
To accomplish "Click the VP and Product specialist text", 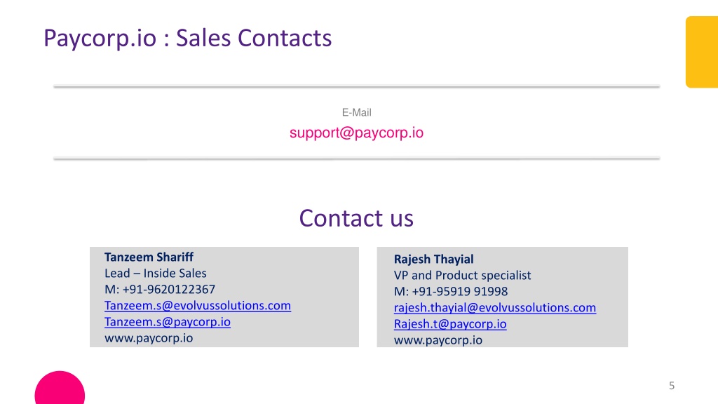I will click(462, 276).
